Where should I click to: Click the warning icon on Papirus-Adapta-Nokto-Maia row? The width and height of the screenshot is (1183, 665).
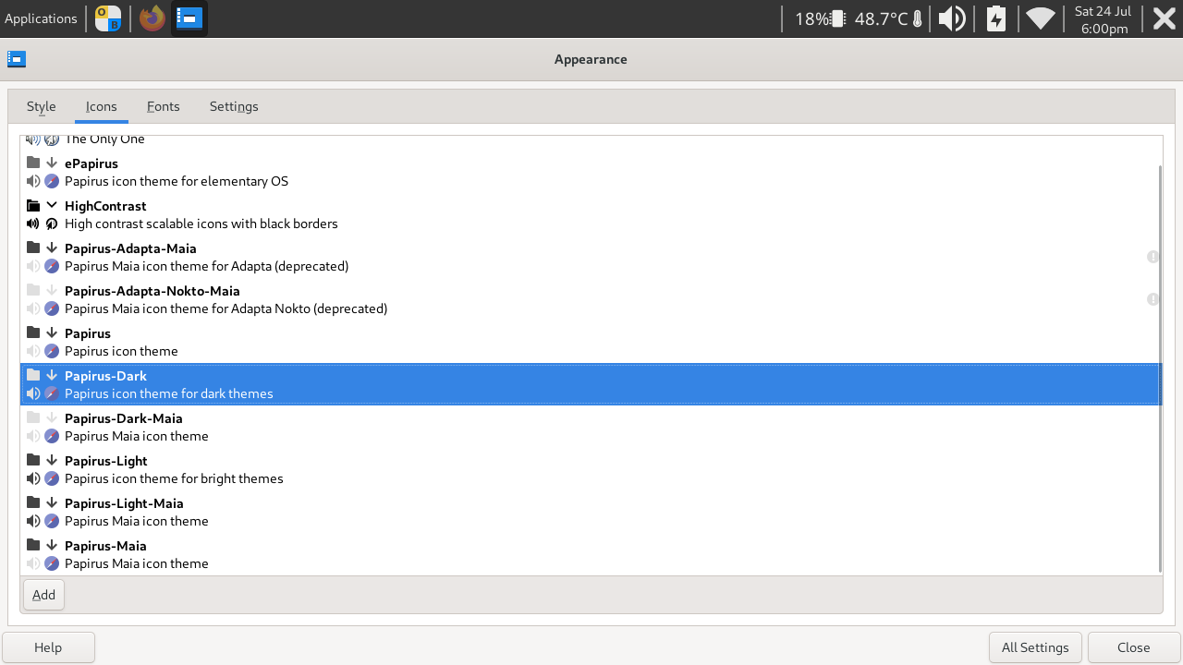(1153, 299)
